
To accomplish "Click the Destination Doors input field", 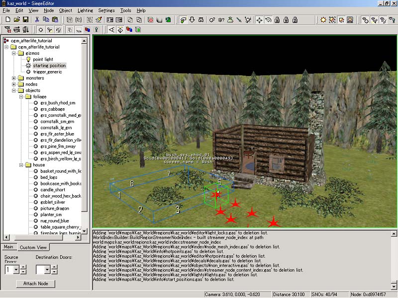I will pyautogui.click(x=40, y=270).
